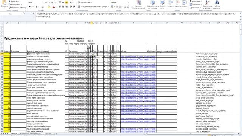Click Cut (Вырезать) in the clipboard group
The image size is (242, 136).
point(14,1)
